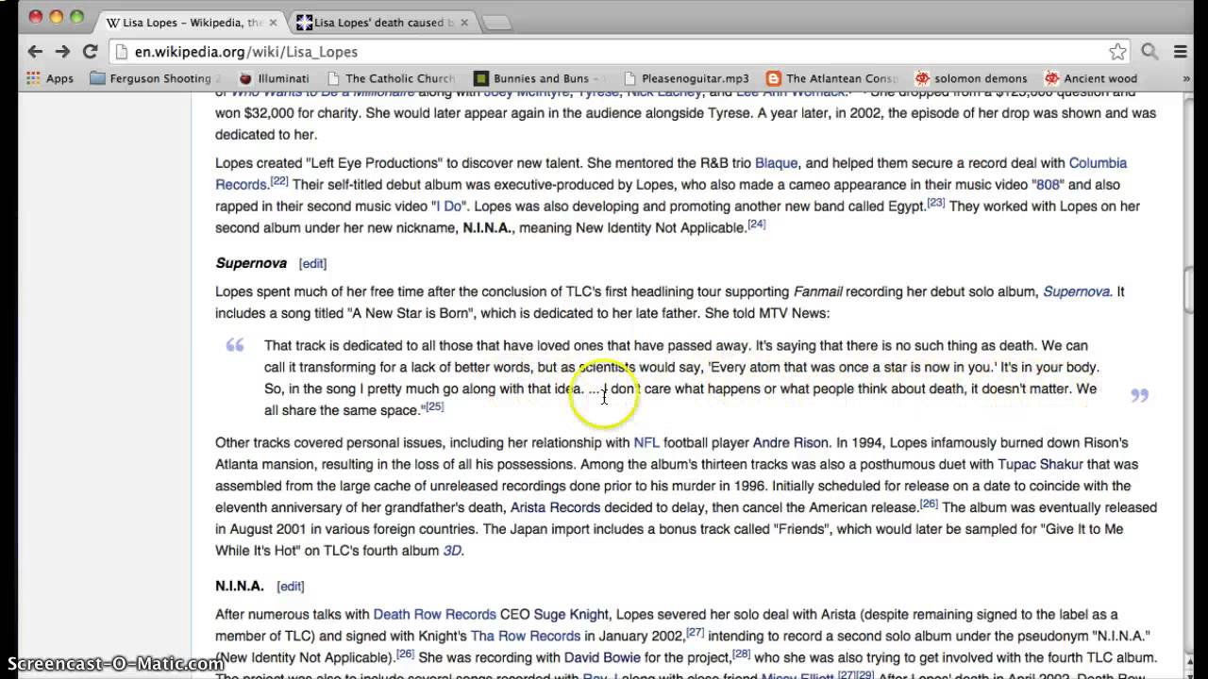Click citation reference [28]
The height and width of the screenshot is (679, 1208).
pyautogui.click(x=741, y=654)
